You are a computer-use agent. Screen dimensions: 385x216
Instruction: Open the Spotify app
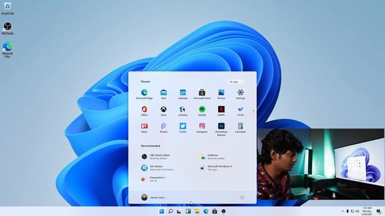tap(202, 111)
